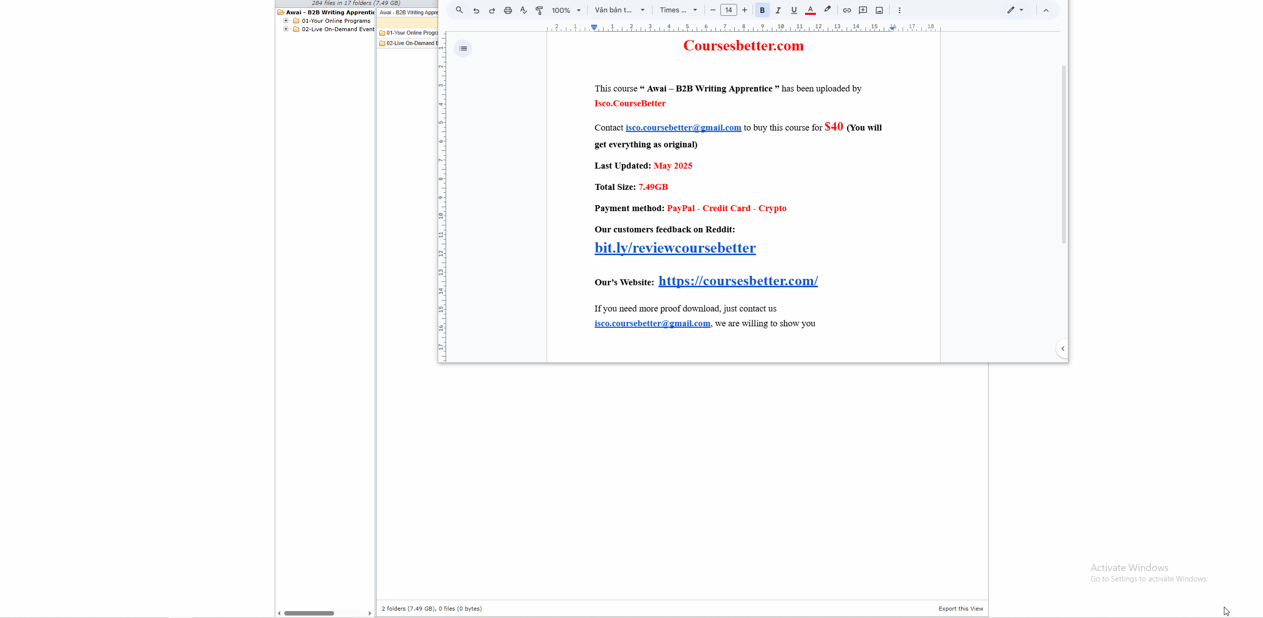This screenshot has height=618, width=1263.
Task: Open the 100% zoom dropdown
Action: (x=566, y=10)
